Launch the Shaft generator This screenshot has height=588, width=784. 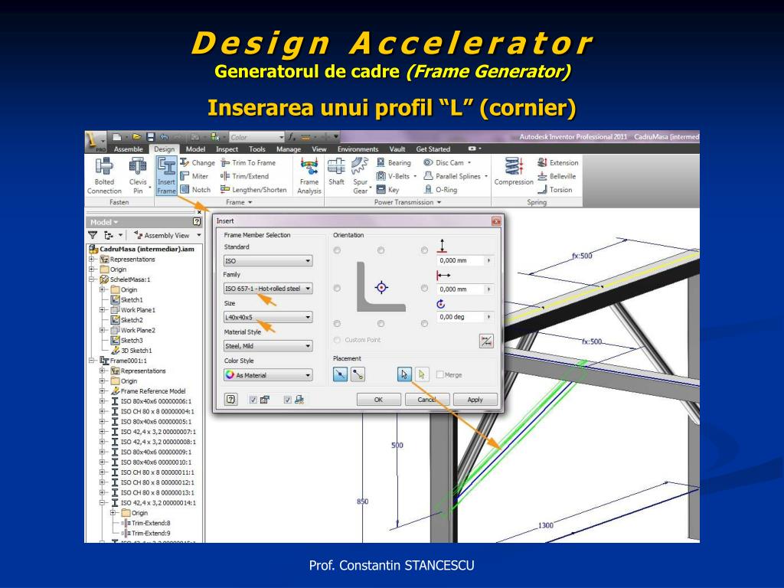336,172
